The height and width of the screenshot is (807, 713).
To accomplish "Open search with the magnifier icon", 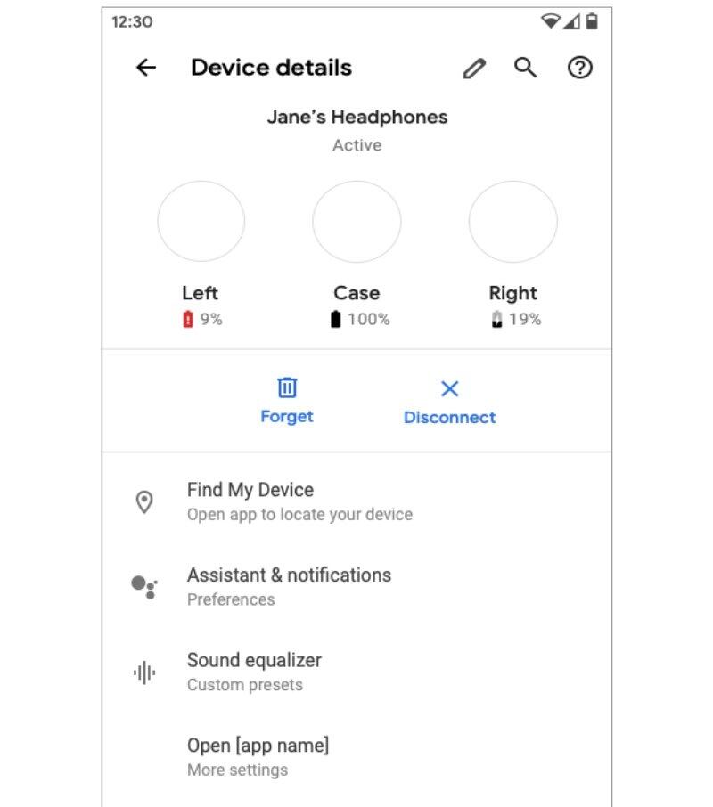I will (526, 68).
